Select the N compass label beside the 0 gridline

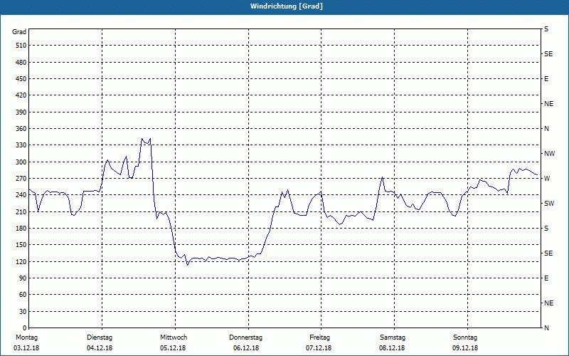(546, 328)
